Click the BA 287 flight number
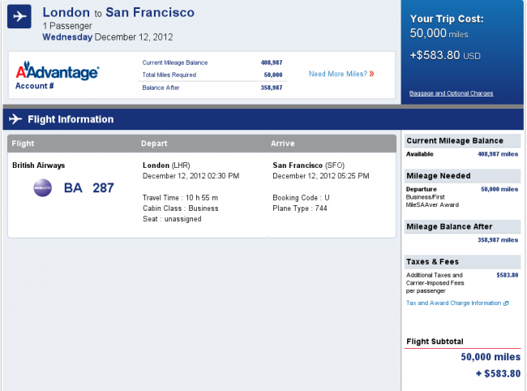527x391 pixels. (x=89, y=188)
